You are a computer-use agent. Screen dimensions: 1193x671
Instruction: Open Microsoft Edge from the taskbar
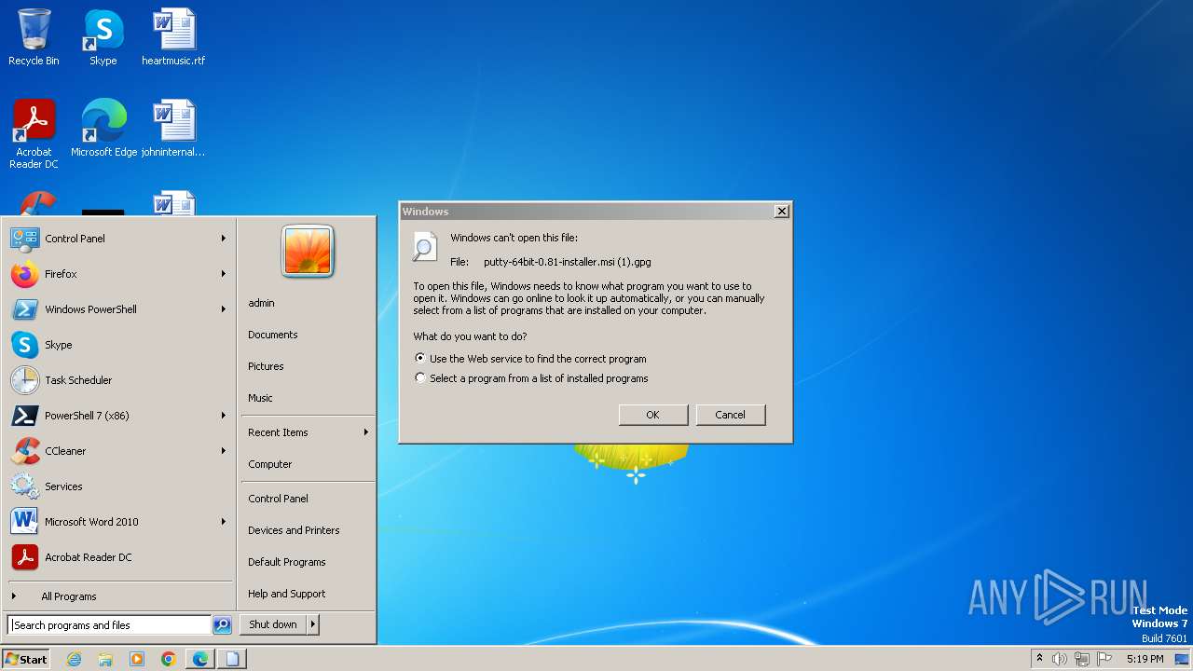200,659
